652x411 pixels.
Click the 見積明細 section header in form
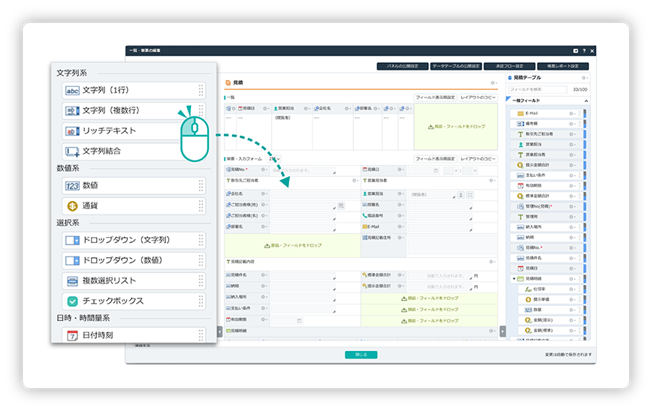[x=361, y=331]
